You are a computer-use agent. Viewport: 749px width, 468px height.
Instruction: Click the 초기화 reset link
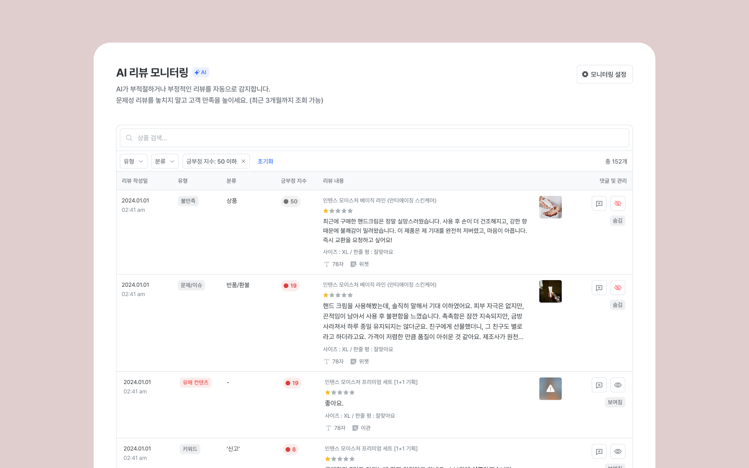click(265, 161)
